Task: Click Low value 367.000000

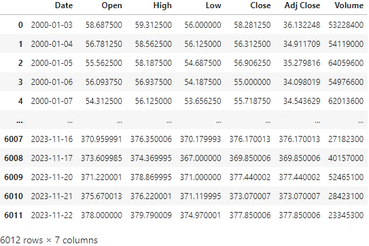Action: point(200,158)
